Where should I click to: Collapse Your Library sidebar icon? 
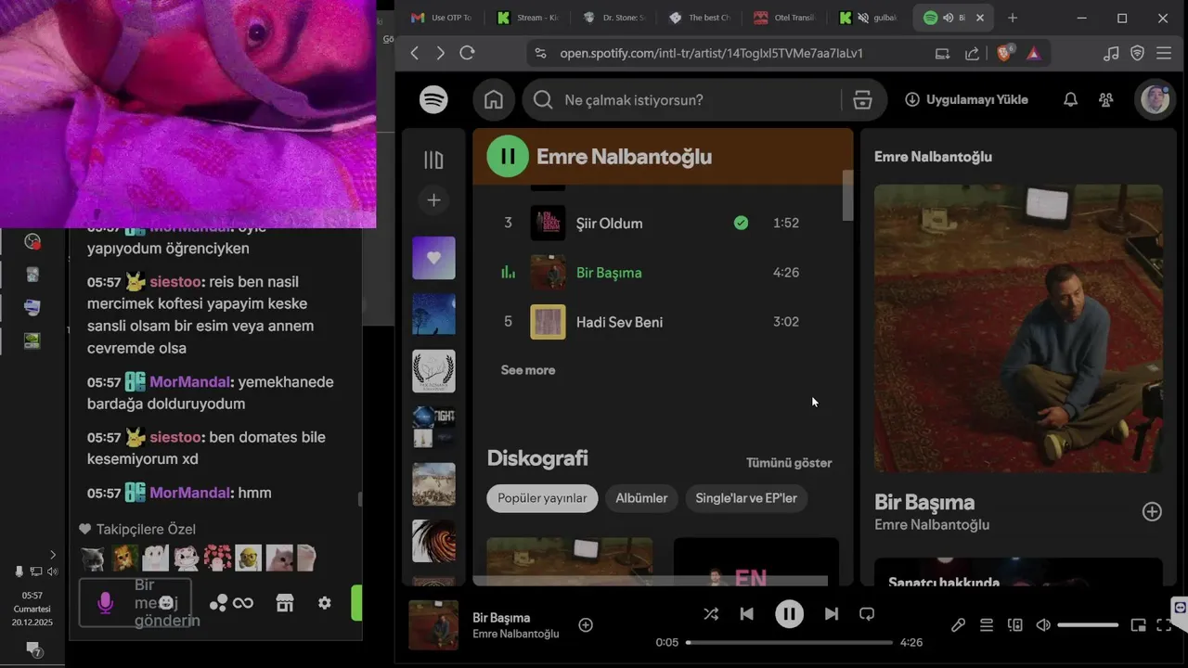[x=433, y=161]
